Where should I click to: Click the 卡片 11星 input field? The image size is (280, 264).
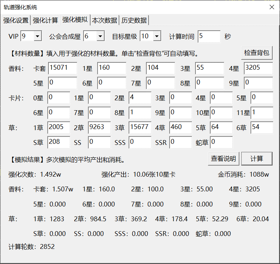(x=262, y=113)
